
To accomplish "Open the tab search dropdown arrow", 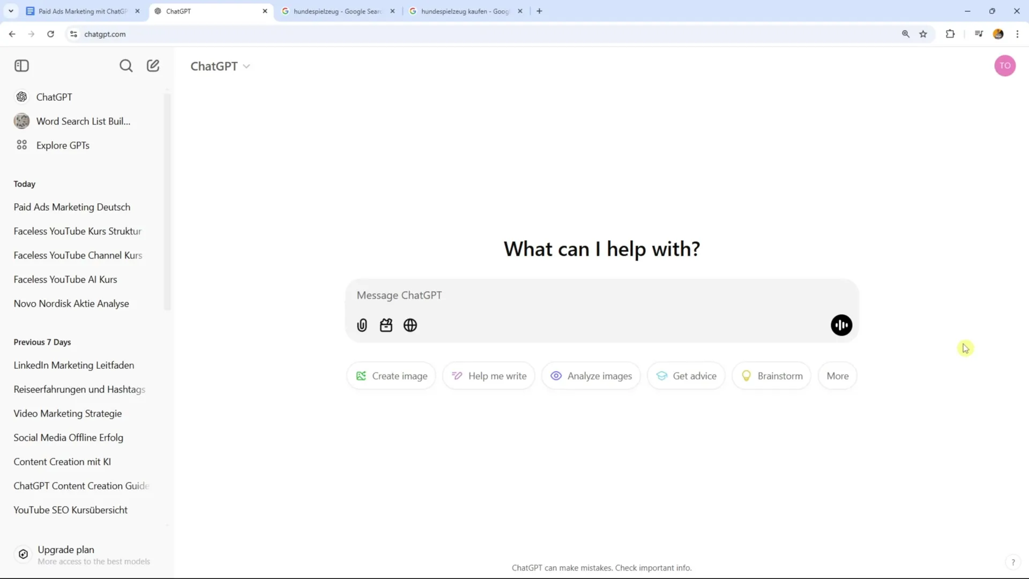I will tap(11, 11).
